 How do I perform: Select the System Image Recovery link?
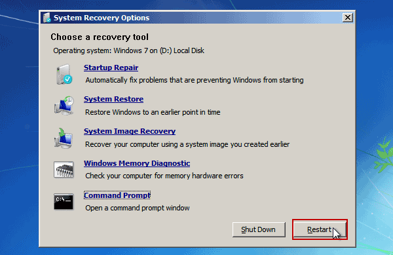pyautogui.click(x=130, y=131)
